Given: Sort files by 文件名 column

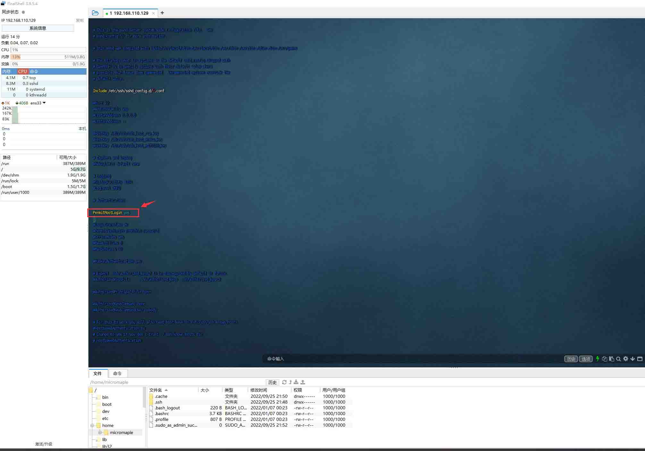Looking at the screenshot, I should [x=172, y=390].
